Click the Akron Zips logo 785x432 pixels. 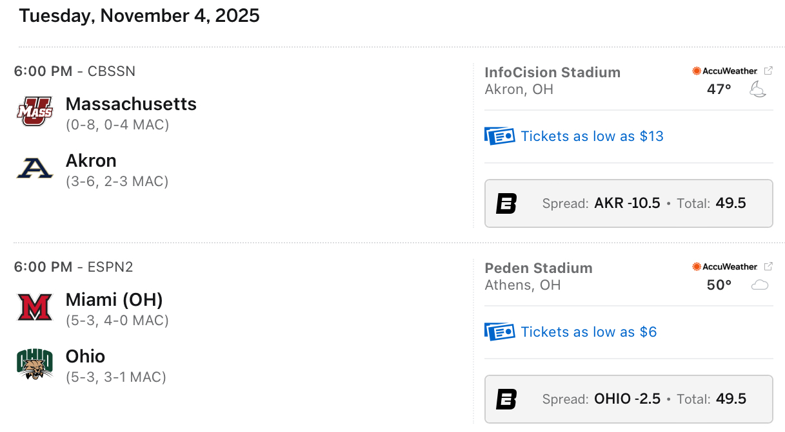34,169
